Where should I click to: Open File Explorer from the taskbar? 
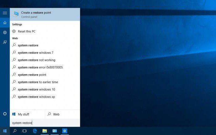(x=44, y=131)
